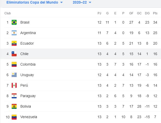This screenshot has height=123, width=161.
Task: Open the Argentina team link
Action: [28, 33]
